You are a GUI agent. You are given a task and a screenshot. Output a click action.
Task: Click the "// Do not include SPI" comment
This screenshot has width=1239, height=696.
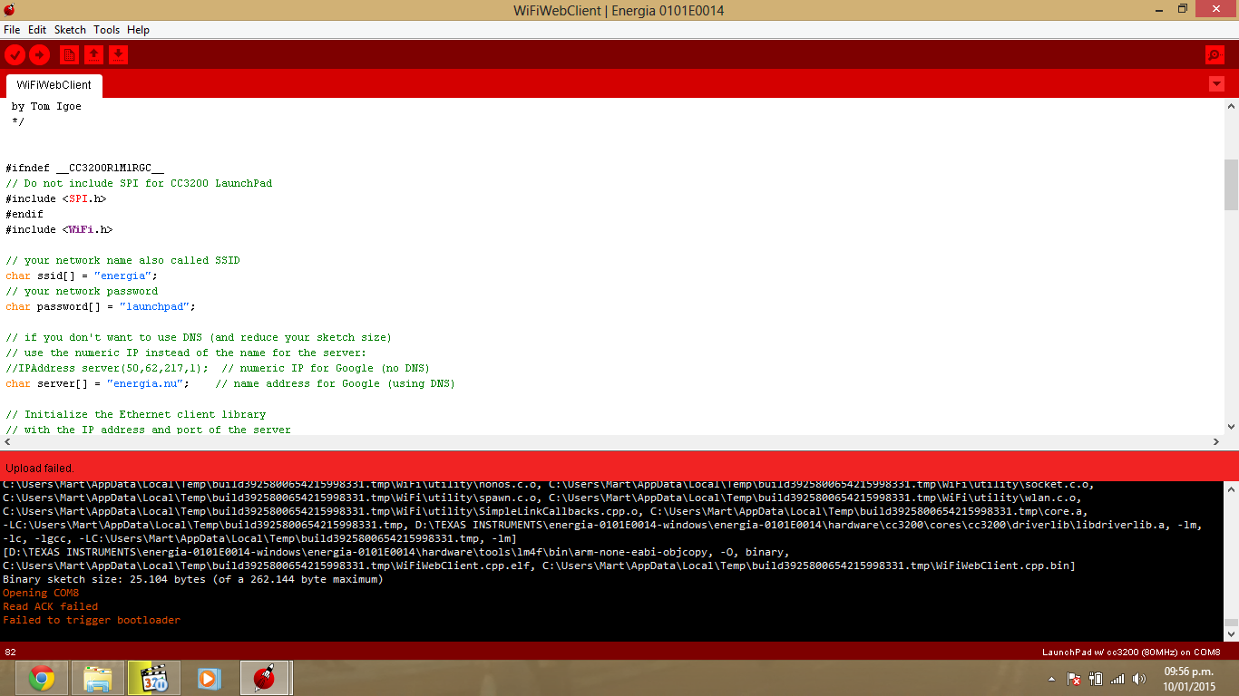point(139,183)
